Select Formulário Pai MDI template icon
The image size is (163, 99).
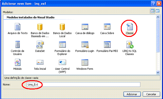pos(107,44)
